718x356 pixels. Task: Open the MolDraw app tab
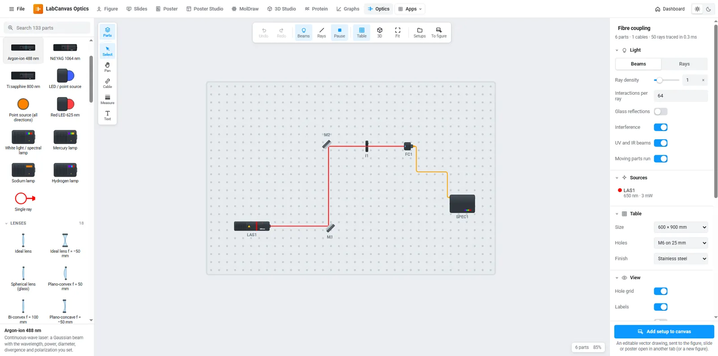[245, 9]
